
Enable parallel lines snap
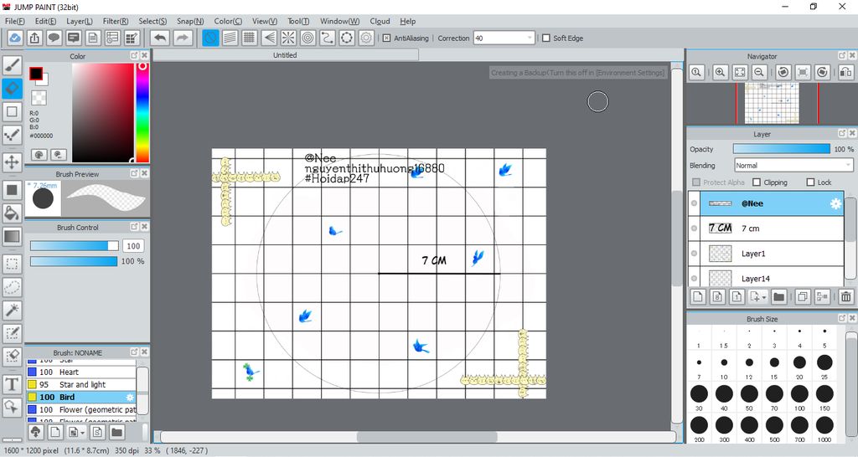click(x=230, y=38)
